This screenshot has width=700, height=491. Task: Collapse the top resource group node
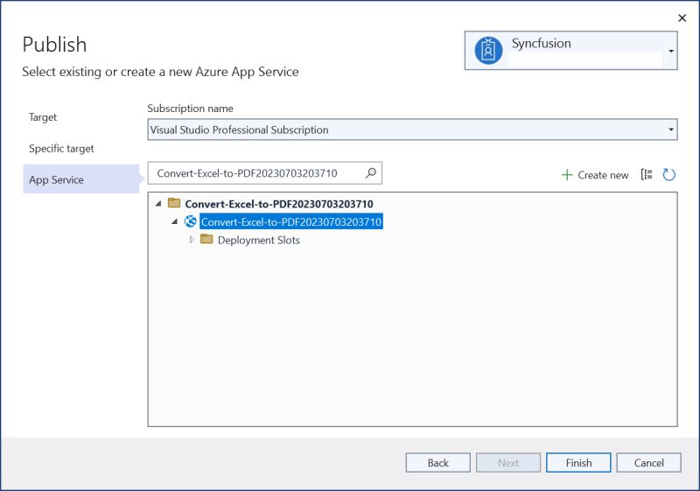(x=158, y=204)
